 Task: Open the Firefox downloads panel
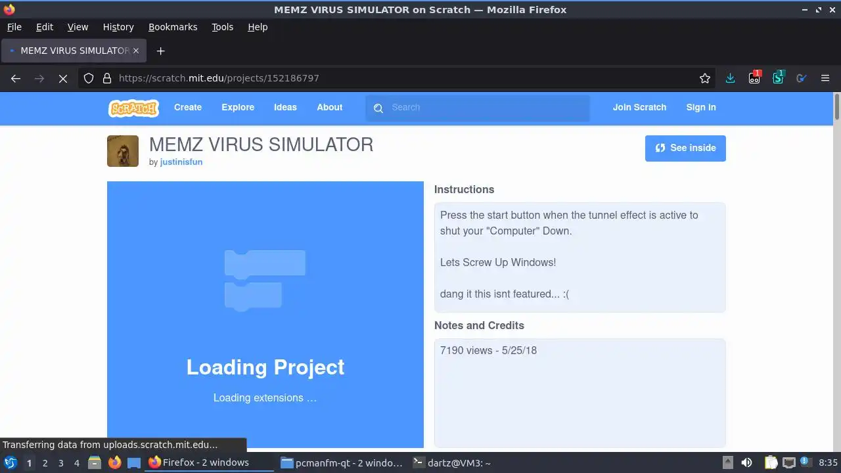click(730, 78)
